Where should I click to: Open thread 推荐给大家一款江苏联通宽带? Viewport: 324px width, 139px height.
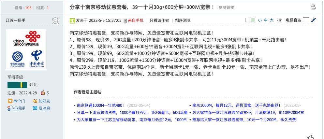point(245,119)
